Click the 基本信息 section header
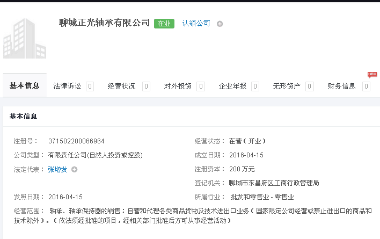Screen dimensions: 380x239 coord(23,116)
